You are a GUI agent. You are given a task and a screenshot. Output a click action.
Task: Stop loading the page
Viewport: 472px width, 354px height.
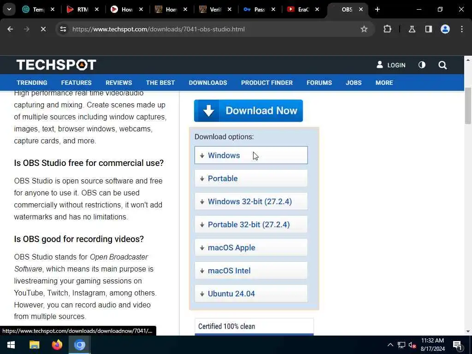coord(43,29)
